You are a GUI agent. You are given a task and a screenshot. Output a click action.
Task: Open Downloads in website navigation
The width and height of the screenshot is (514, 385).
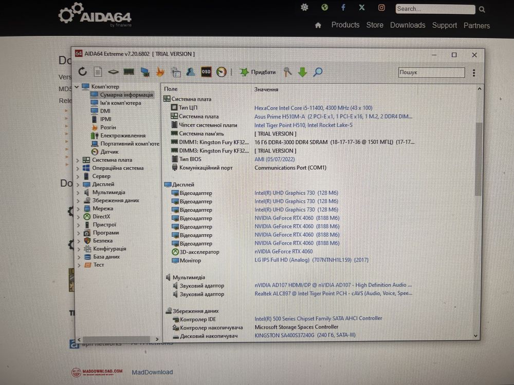[408, 25]
